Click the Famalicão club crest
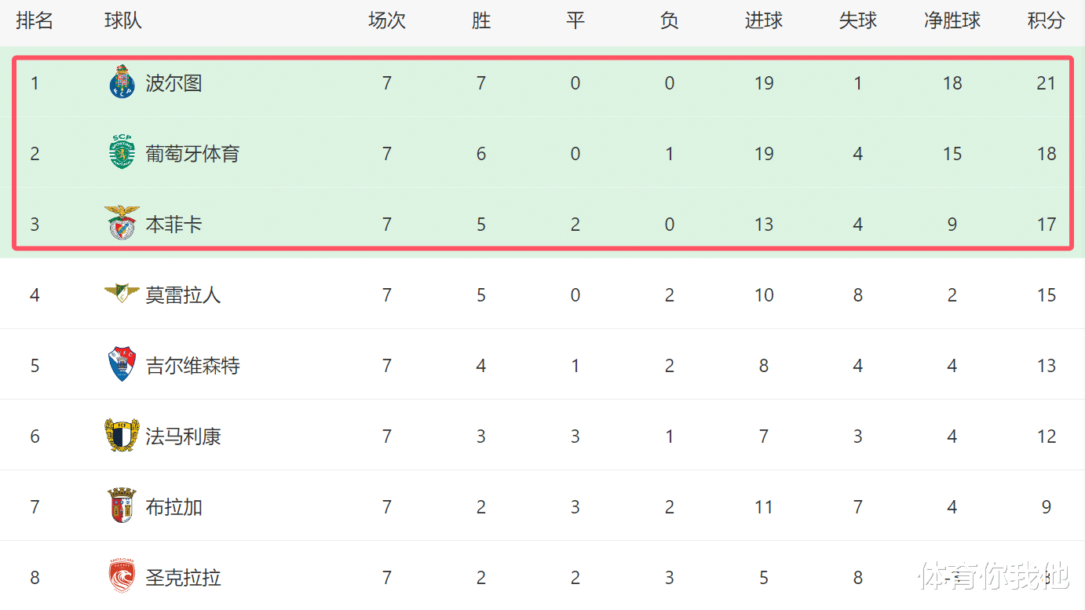 pyautogui.click(x=122, y=436)
